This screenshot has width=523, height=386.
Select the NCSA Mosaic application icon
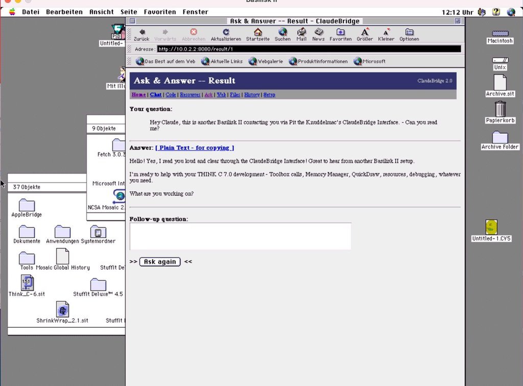tap(120, 196)
